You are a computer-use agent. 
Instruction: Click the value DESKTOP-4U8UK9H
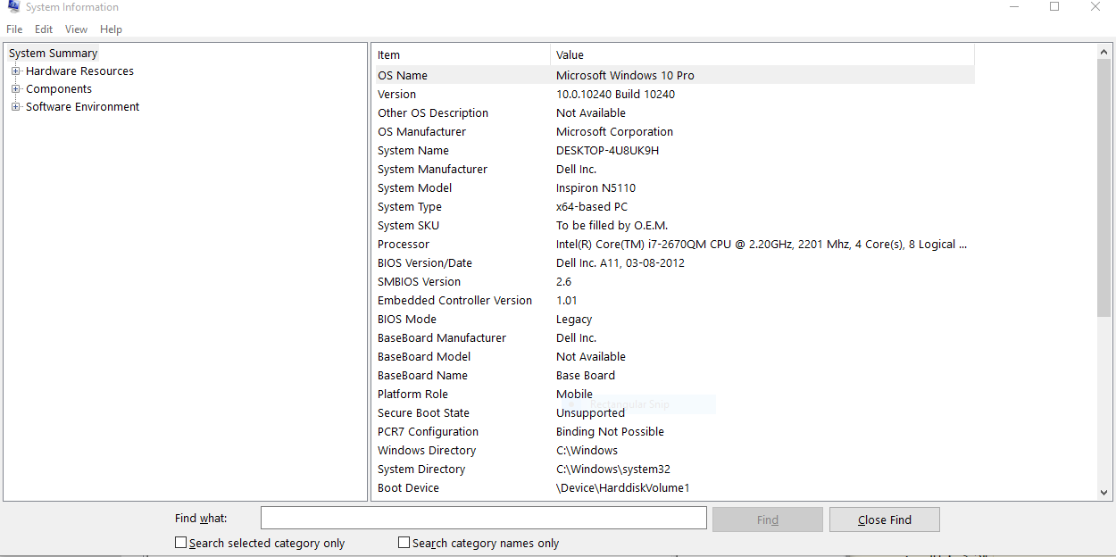pyautogui.click(x=607, y=151)
